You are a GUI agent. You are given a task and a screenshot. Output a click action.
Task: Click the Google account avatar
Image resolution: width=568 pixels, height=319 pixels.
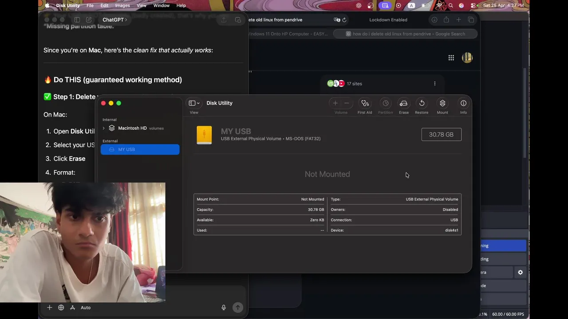[467, 58]
